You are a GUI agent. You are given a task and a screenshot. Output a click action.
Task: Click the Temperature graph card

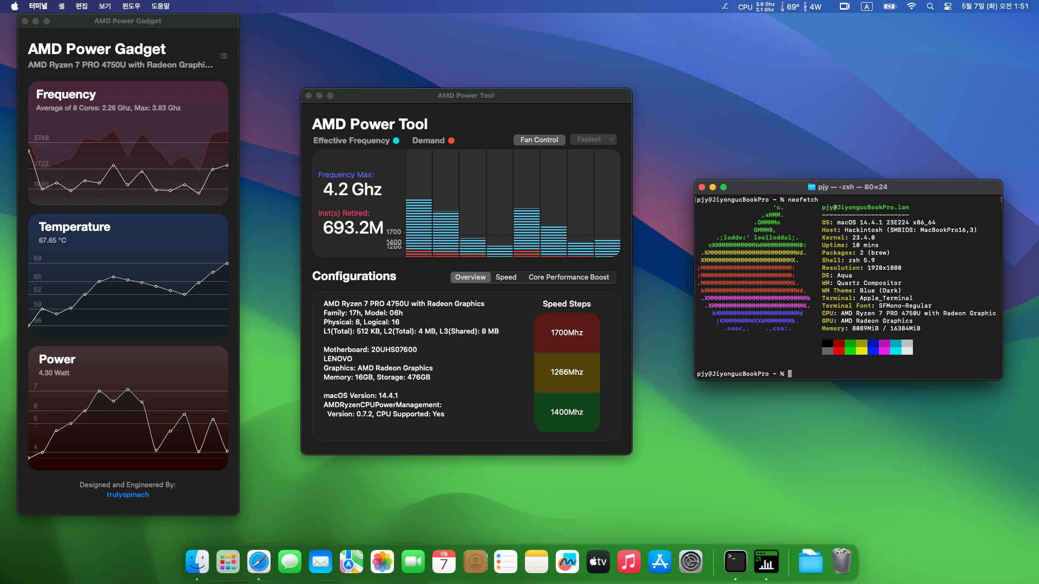coord(128,276)
